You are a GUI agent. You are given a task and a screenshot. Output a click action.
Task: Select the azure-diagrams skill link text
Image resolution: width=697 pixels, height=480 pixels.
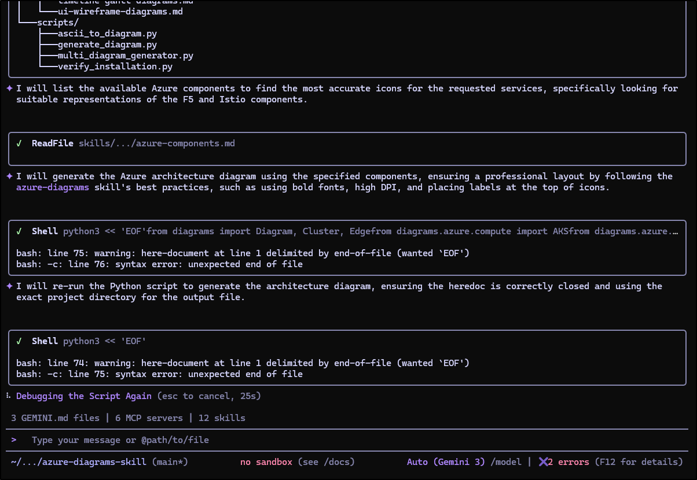[53, 187]
